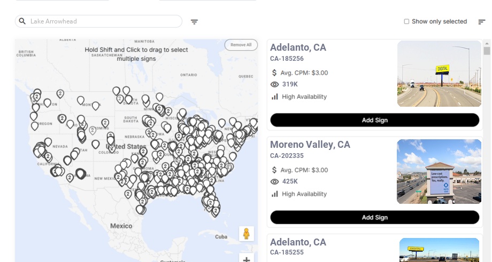Click the dollar CPM icon for Adelanto
Viewport: 492px width, 262px height.
(274, 73)
